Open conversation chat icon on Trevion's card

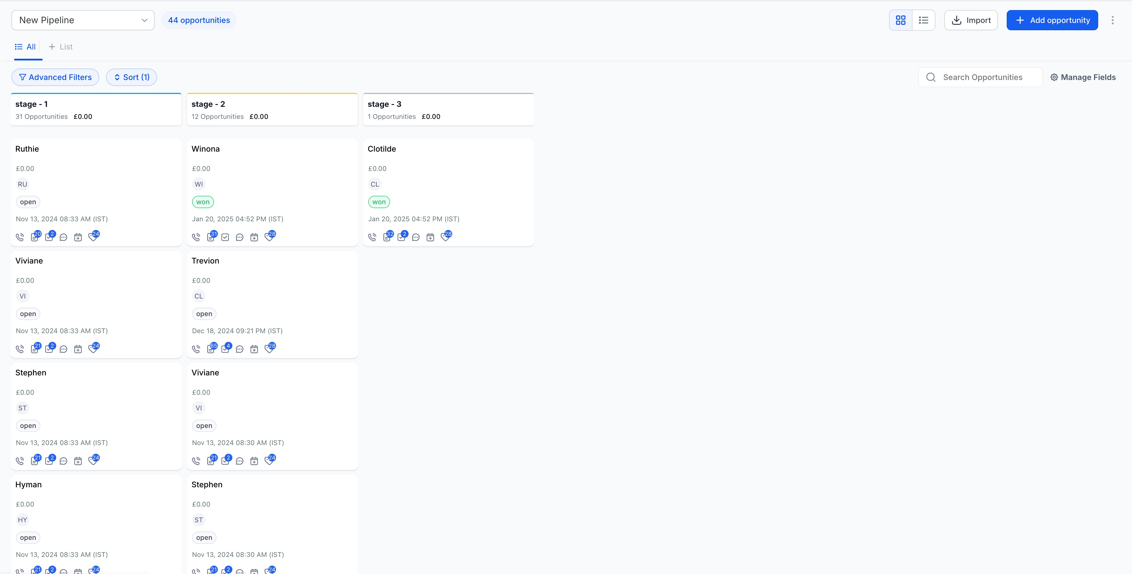coord(239,349)
